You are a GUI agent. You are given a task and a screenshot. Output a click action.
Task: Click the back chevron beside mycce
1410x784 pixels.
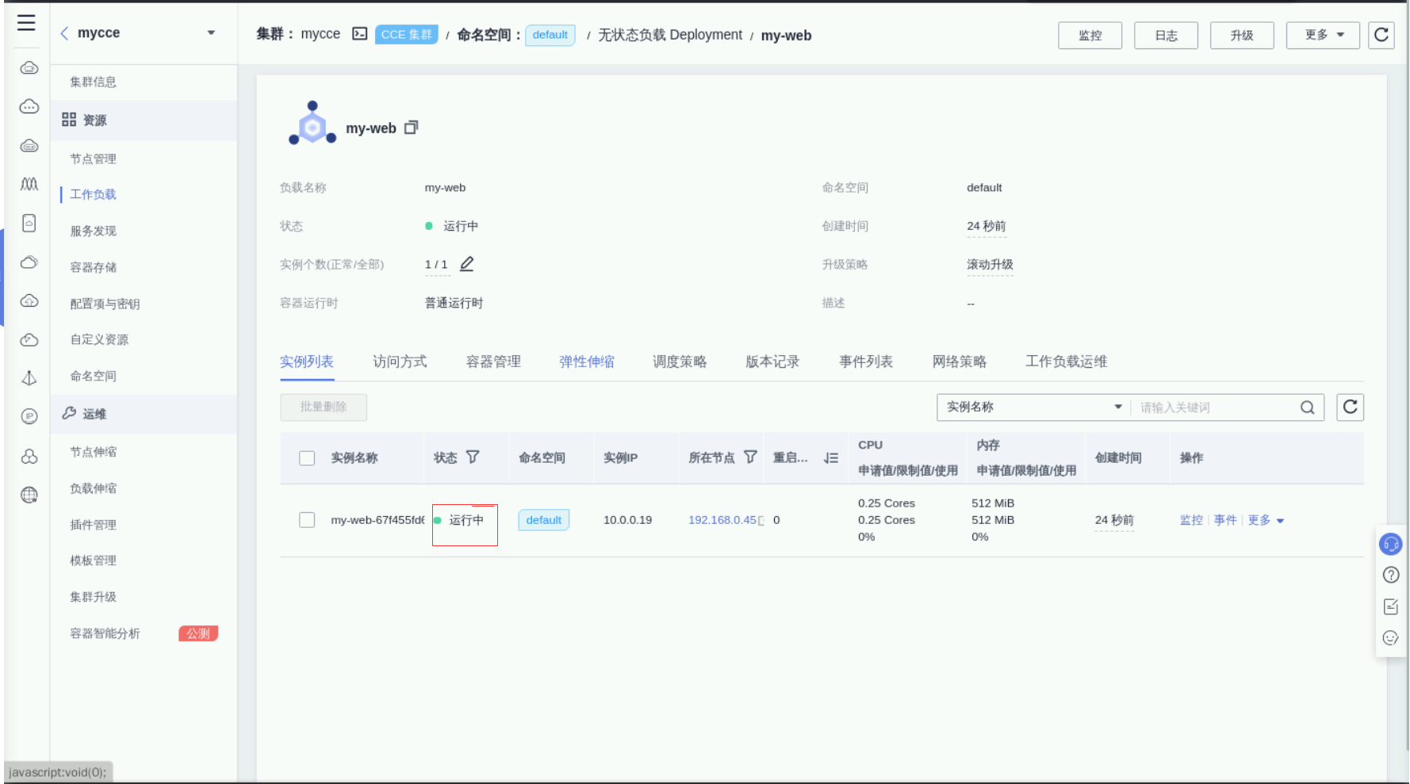(64, 33)
